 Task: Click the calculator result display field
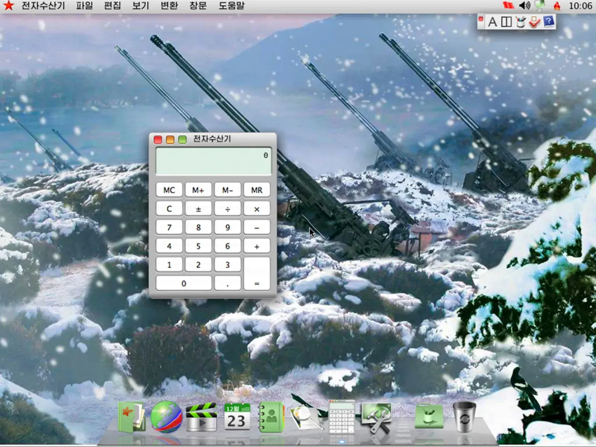[x=213, y=161]
